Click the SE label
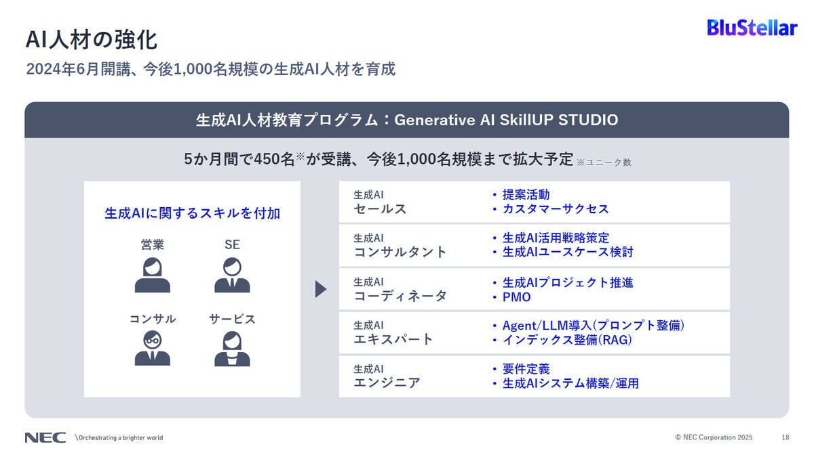Screen dimensions: 814x457 pyautogui.click(x=232, y=245)
